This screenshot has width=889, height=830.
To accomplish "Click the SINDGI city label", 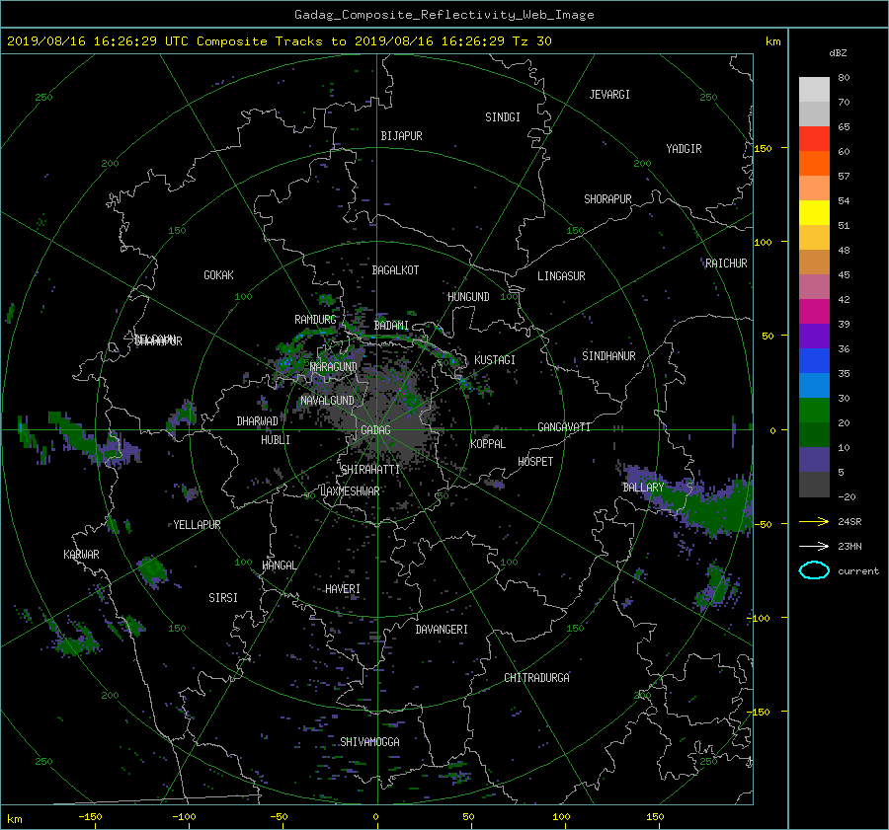I will pyautogui.click(x=503, y=117).
